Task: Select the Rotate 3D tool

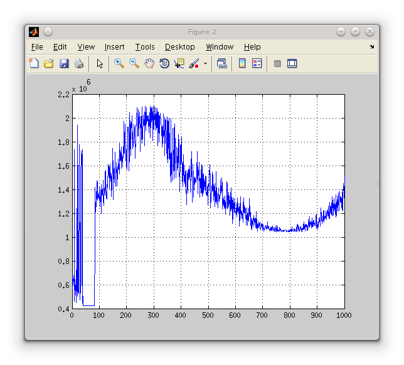Action: [164, 63]
